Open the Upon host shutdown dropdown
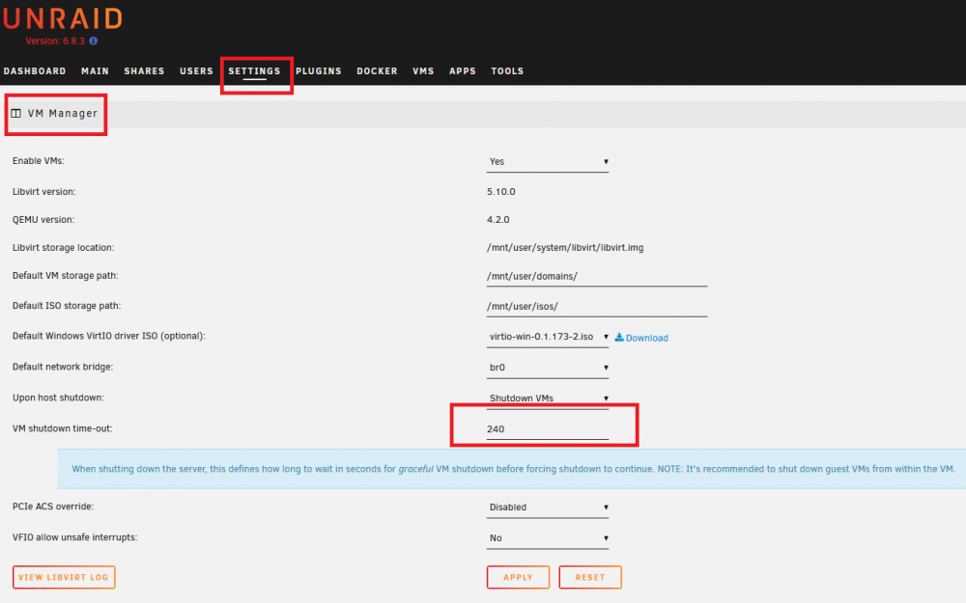Screen dimensions: 966x603 tap(548, 398)
